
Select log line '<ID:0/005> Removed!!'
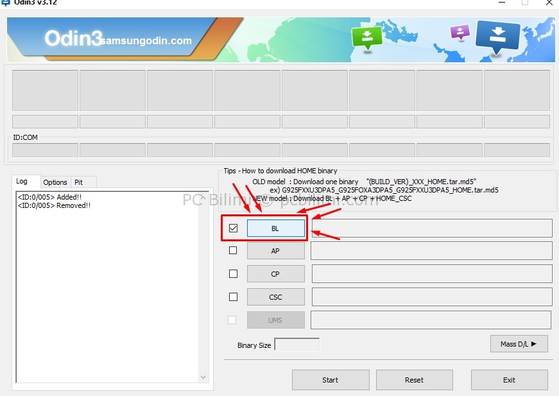54,205
